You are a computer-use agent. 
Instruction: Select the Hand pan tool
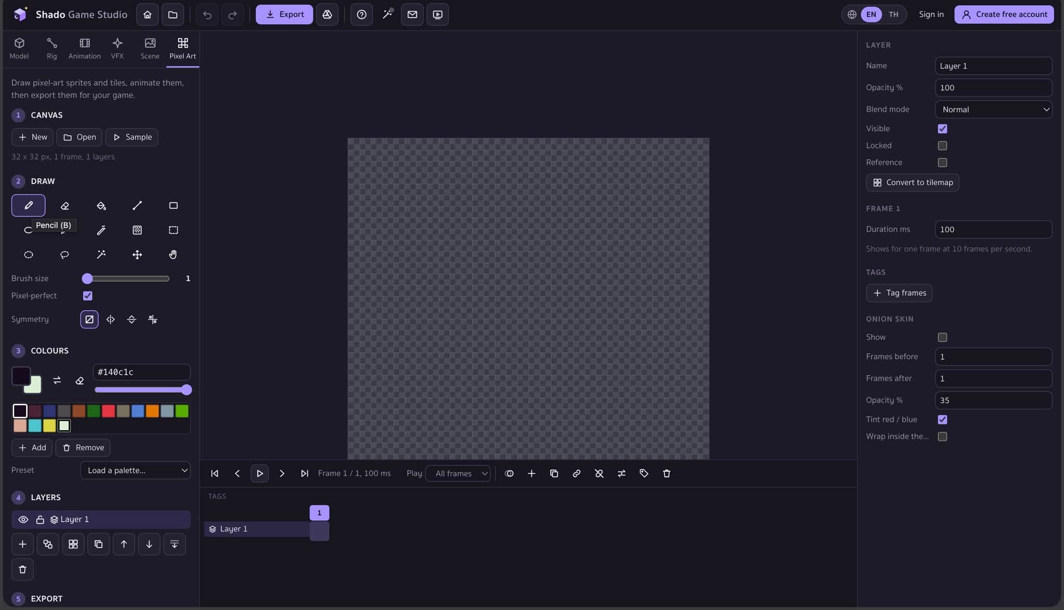click(173, 255)
